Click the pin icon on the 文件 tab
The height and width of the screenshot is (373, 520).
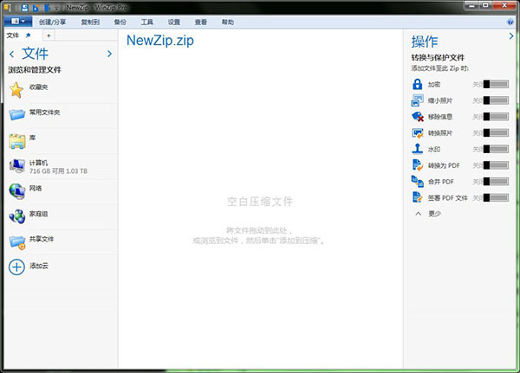pyautogui.click(x=29, y=35)
